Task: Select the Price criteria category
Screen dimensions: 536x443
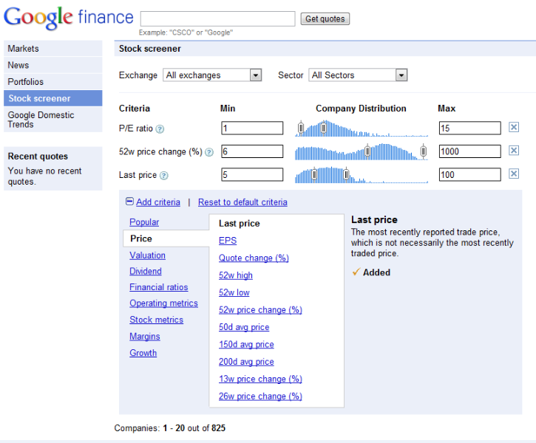Action: 166,238
